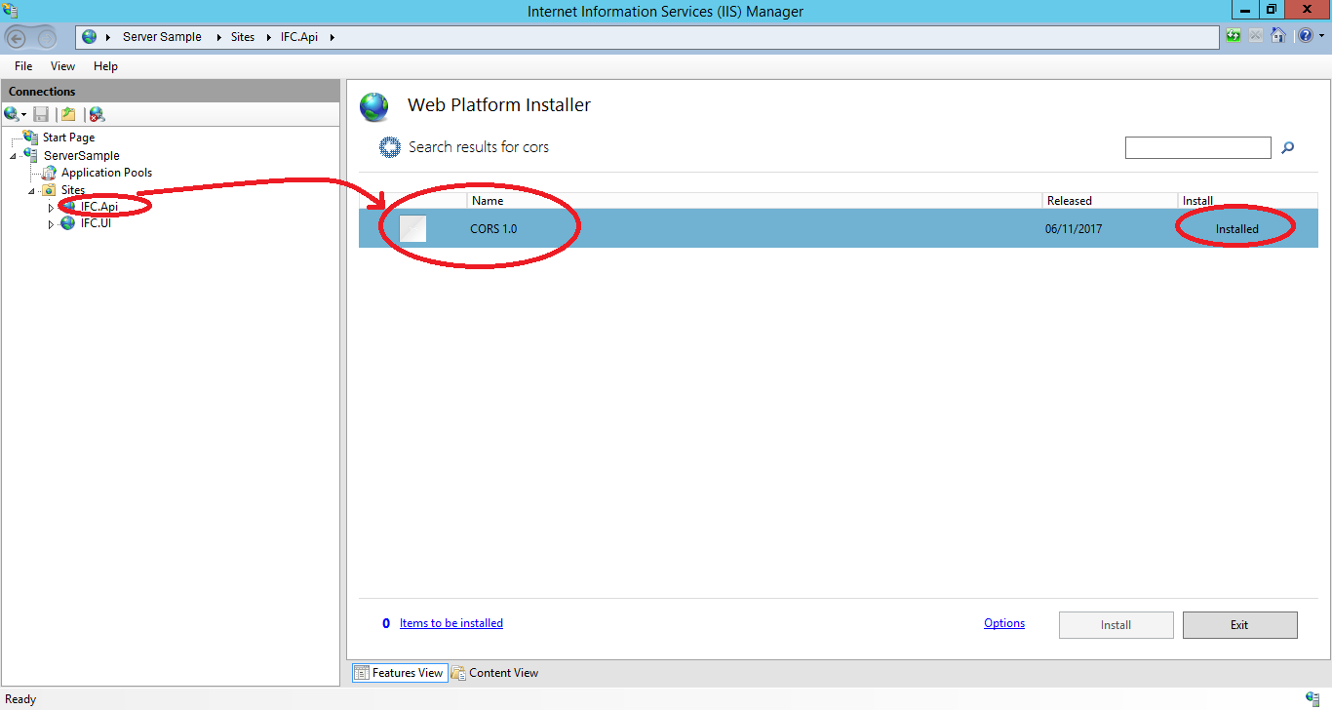Image resolution: width=1332 pixels, height=710 pixels.
Task: Click Sites in the breadcrumb path
Action: (243, 37)
